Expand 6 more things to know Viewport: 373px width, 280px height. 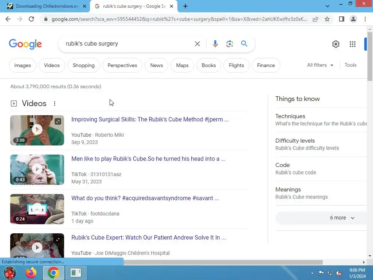321,218
